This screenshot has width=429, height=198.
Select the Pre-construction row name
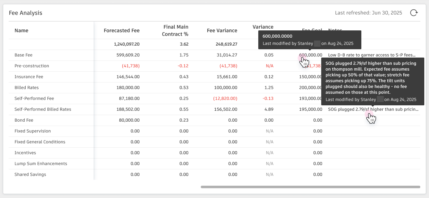(32, 66)
